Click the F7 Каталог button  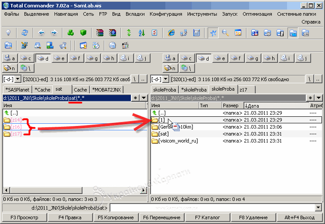tap(208, 217)
